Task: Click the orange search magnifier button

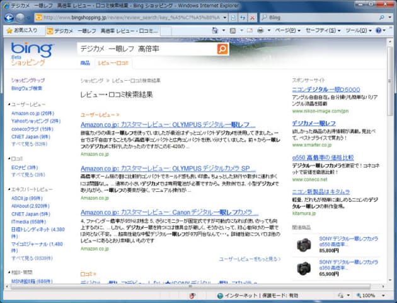Action: pos(222,49)
